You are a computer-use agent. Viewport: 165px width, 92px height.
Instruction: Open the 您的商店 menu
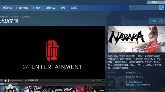[7, 8]
